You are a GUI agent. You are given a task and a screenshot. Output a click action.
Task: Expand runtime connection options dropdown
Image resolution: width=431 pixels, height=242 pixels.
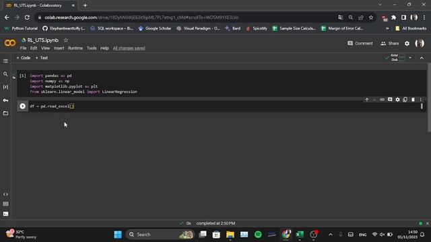(x=410, y=58)
